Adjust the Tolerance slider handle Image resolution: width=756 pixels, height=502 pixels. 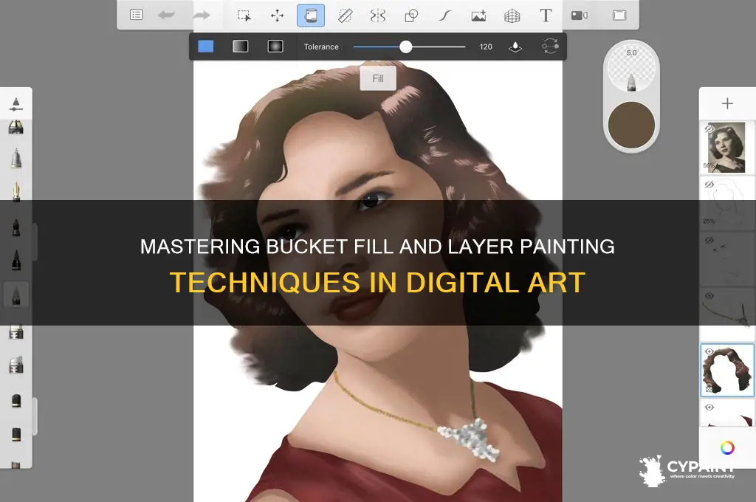(406, 47)
